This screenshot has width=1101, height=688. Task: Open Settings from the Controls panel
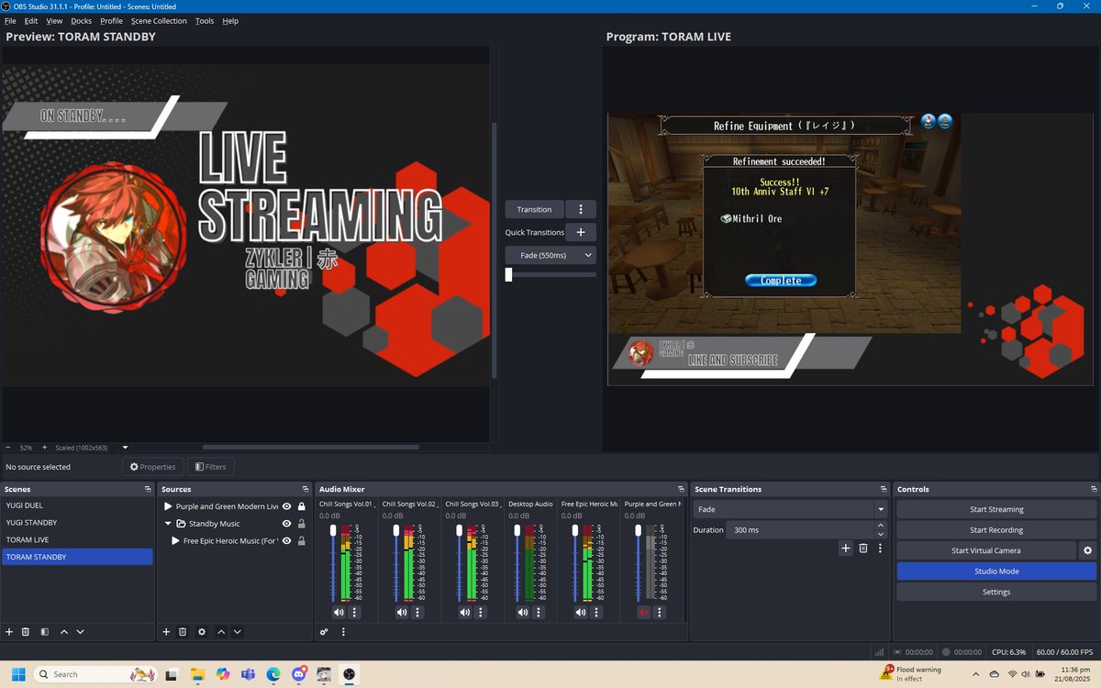[996, 592]
